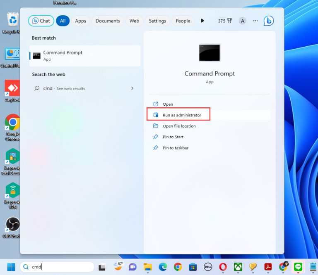Image resolution: width=318 pixels, height=275 pixels.
Task: Open Adobe Acrobat from taskbar
Action: (268, 267)
